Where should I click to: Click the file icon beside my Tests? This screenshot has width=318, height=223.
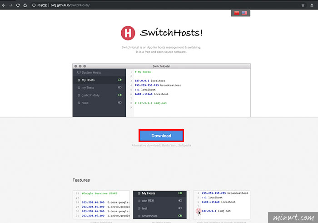pyautogui.click(x=79, y=88)
